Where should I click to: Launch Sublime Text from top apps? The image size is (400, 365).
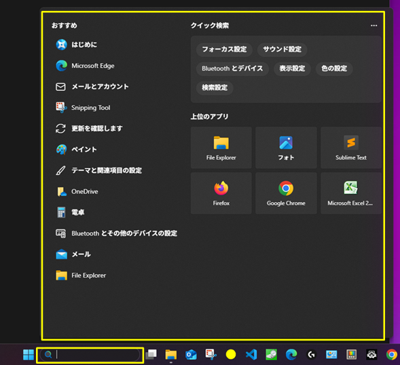pos(351,148)
